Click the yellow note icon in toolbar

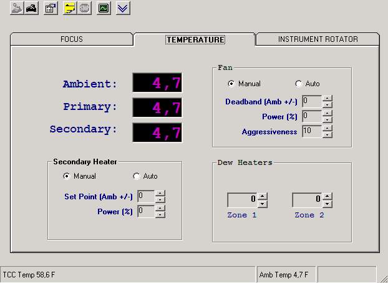69,8
